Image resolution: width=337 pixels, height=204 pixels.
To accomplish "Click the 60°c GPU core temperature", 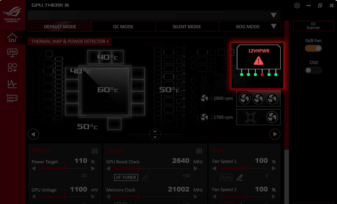I will (108, 90).
